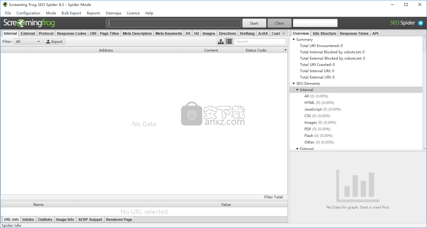Open the Configuration menu
Screen dimensions: 427x228
[x=28, y=13]
